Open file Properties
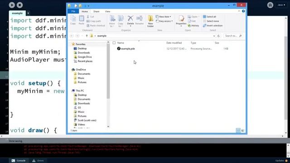 pyautogui.click(x=181, y=21)
